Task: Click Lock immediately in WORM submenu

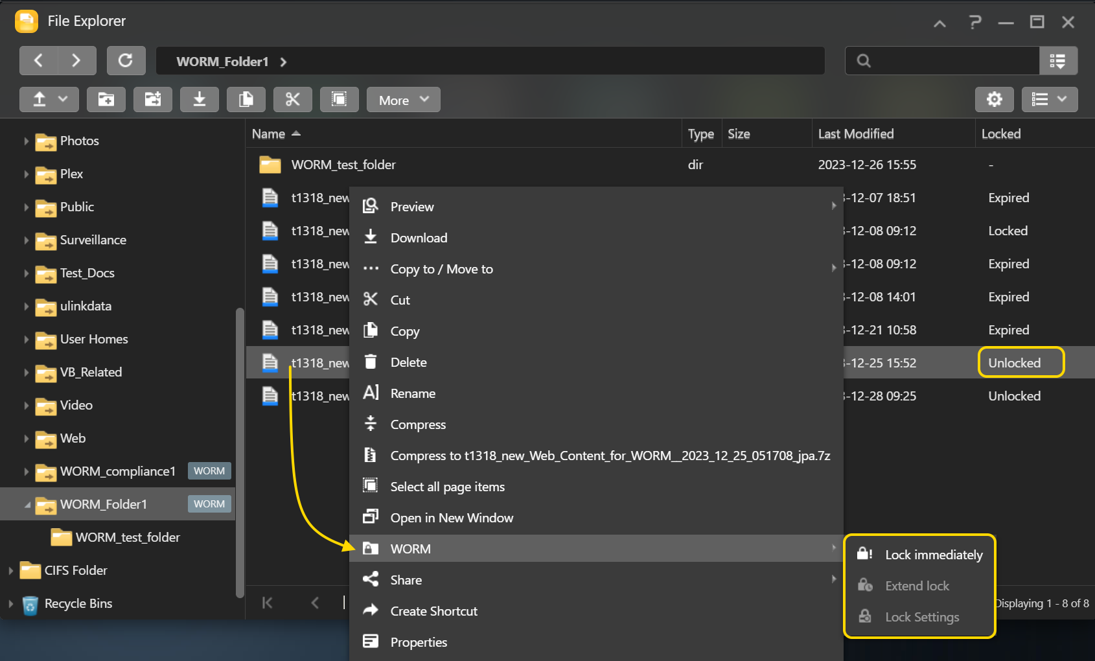Action: coord(919,555)
